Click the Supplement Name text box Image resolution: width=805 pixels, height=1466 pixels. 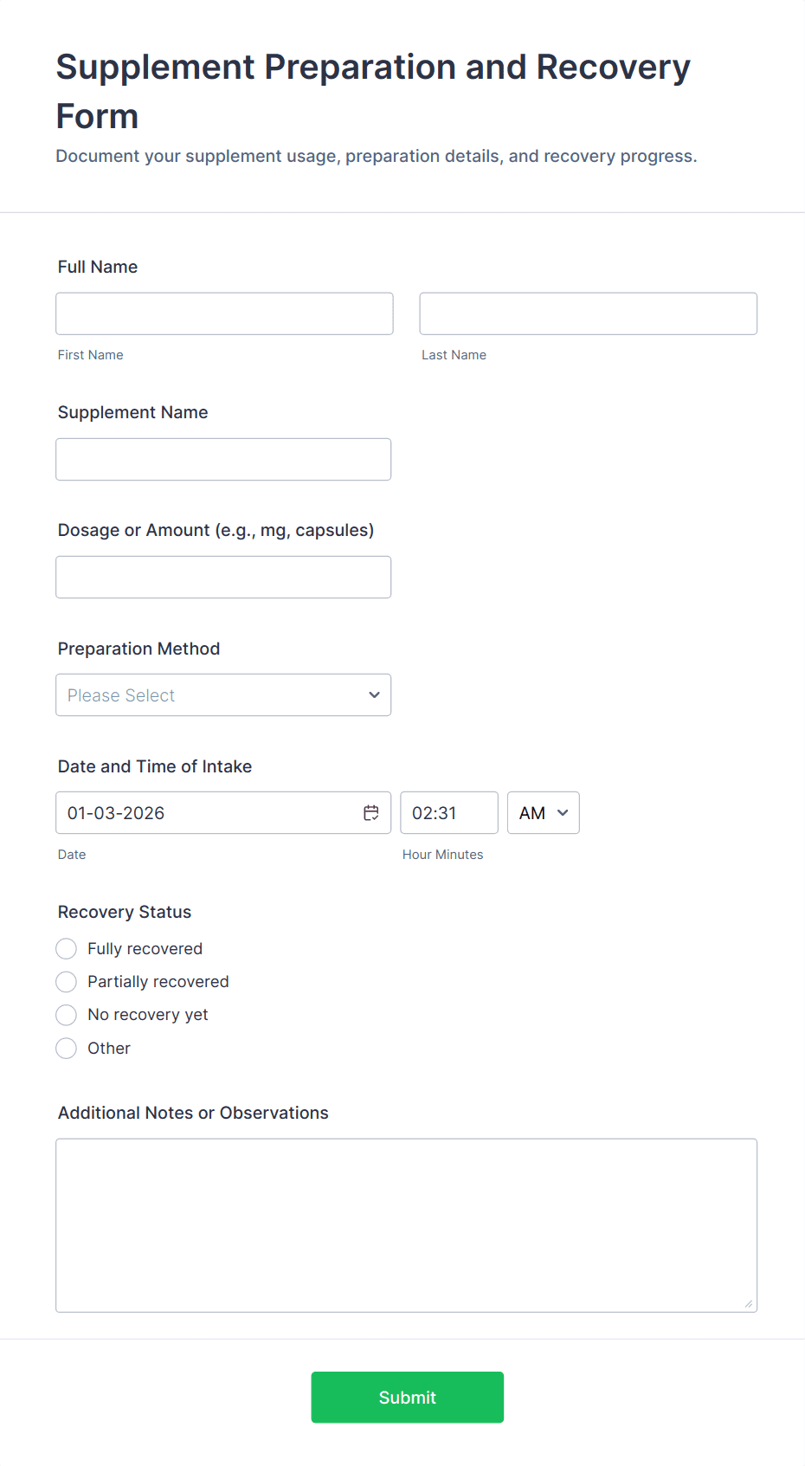pos(223,459)
